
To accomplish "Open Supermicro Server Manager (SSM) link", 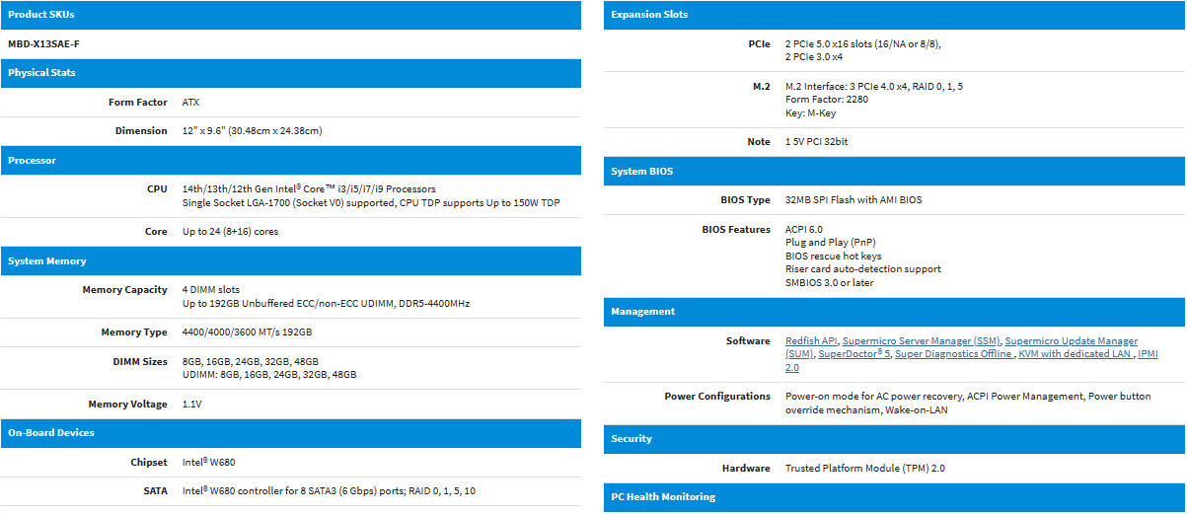I will pos(921,340).
